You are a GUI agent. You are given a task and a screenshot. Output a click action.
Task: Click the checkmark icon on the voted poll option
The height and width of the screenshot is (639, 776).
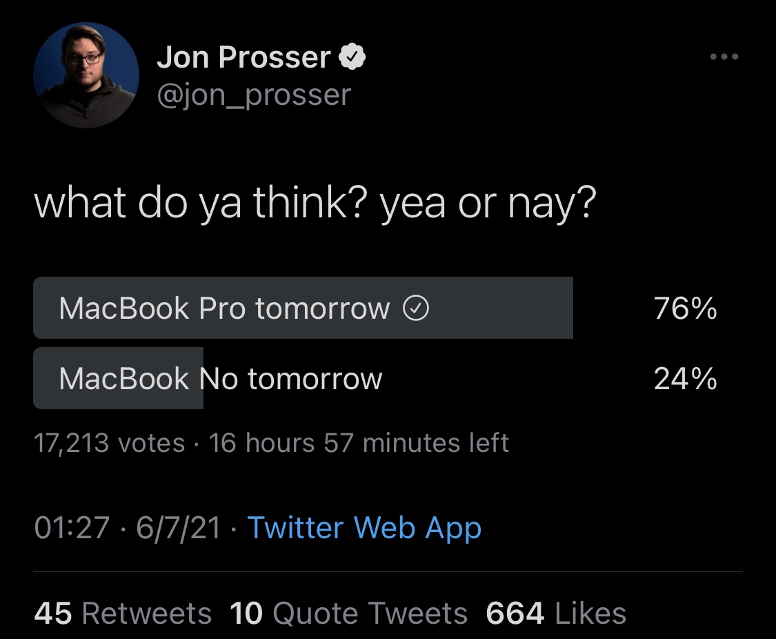click(x=416, y=309)
